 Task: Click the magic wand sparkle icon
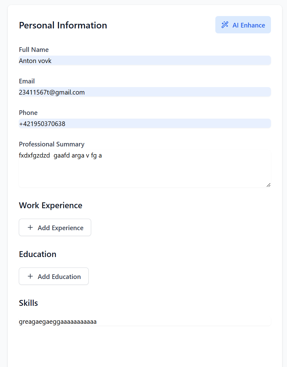[x=225, y=25]
